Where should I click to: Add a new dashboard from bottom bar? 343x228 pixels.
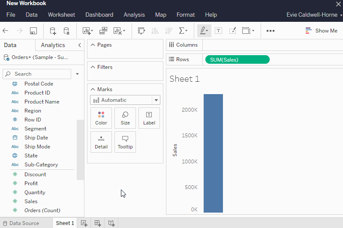pos(98,223)
